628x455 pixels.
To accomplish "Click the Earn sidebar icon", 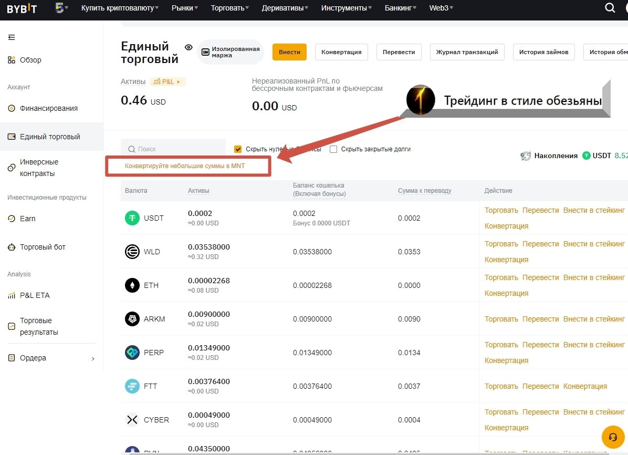I will point(12,219).
